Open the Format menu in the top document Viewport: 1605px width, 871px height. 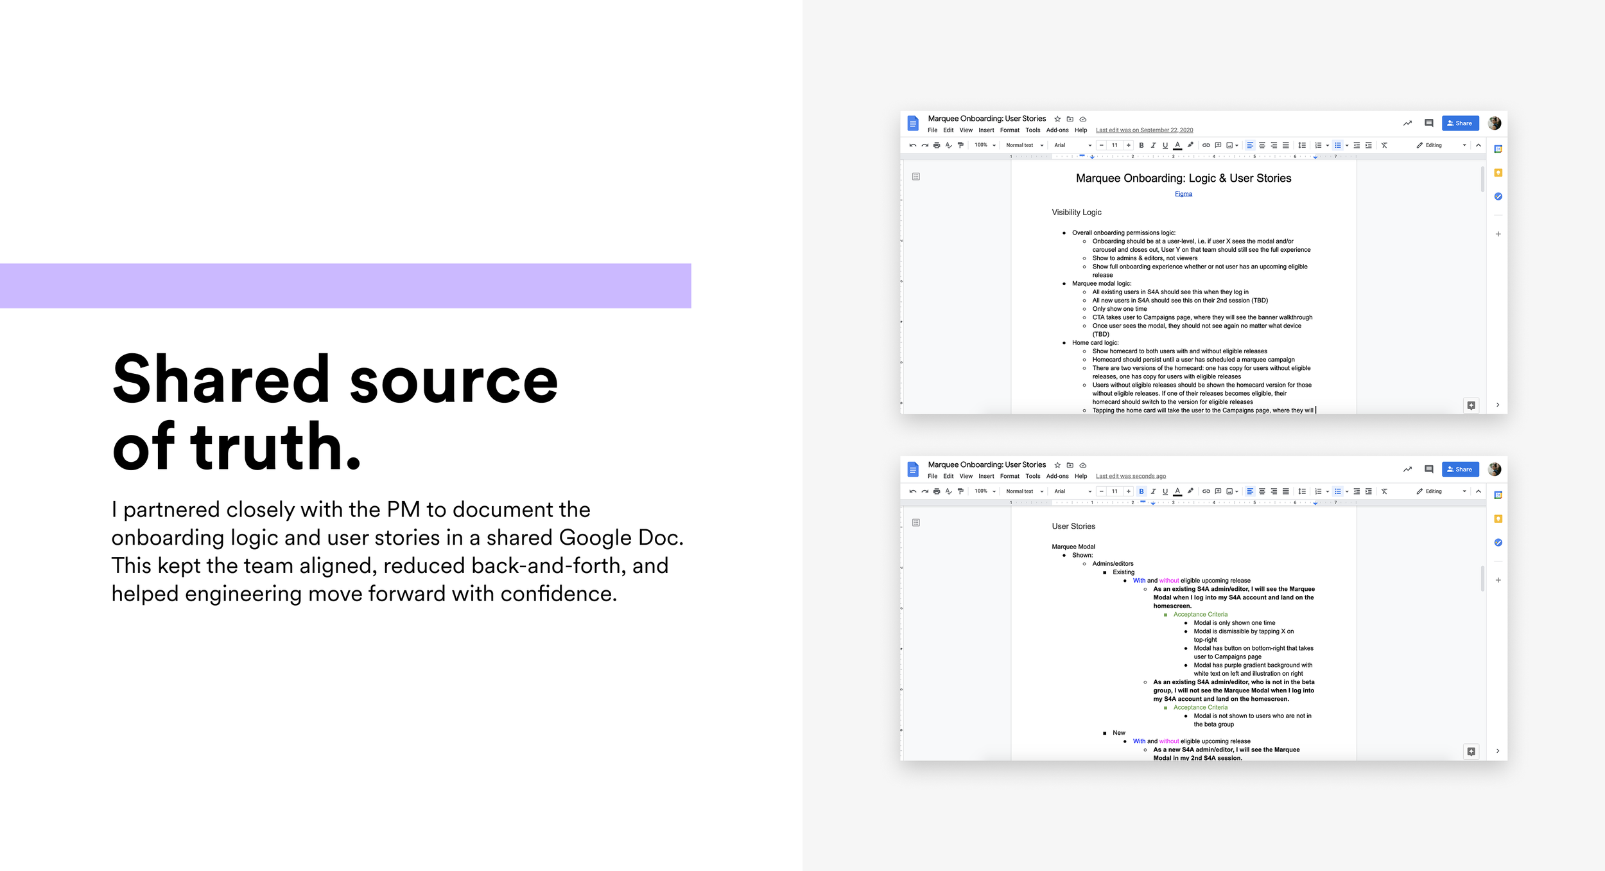[1009, 130]
